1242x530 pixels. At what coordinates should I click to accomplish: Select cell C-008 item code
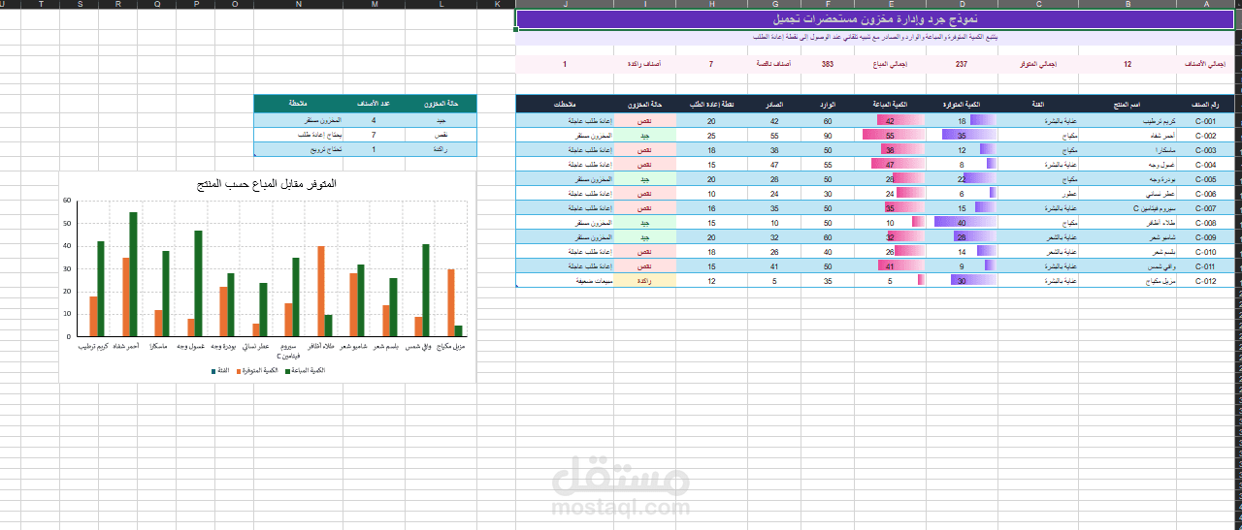coord(1206,222)
